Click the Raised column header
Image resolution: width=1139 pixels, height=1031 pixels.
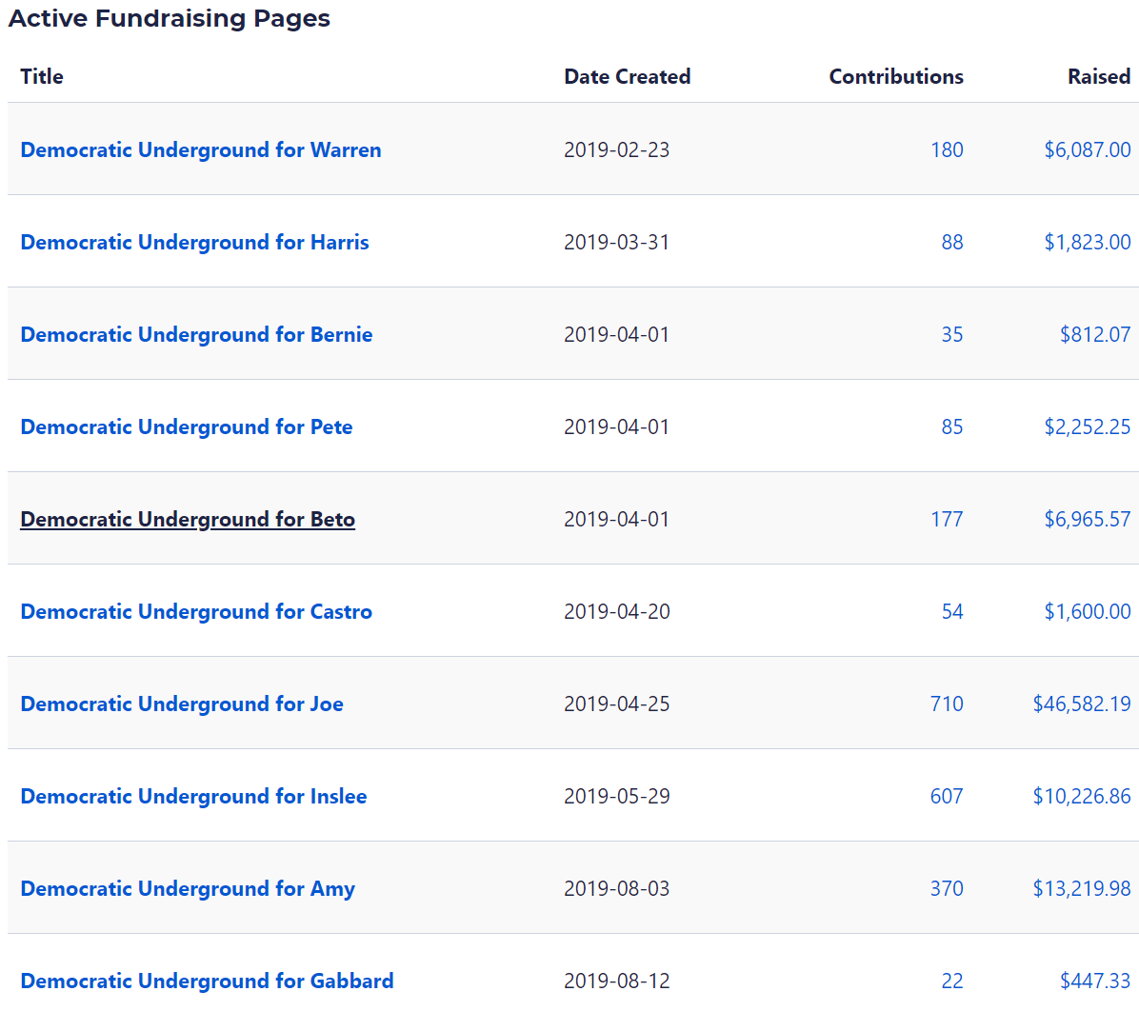tap(1098, 77)
